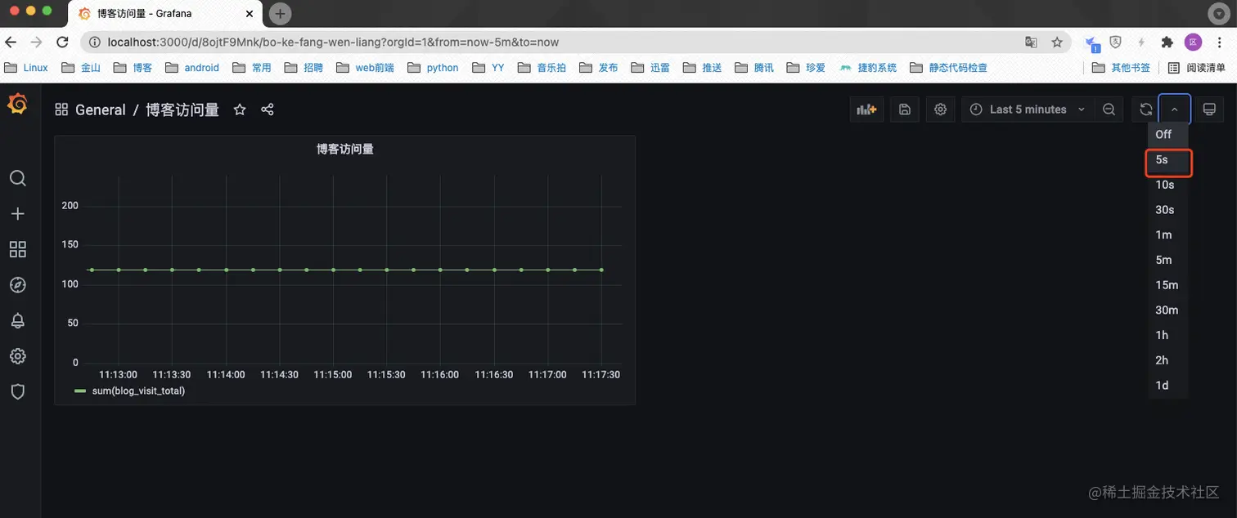Select 30s refresh interval
Screen dimensions: 1237x518
1168,210
